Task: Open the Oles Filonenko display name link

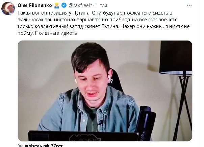Action: 35,5
